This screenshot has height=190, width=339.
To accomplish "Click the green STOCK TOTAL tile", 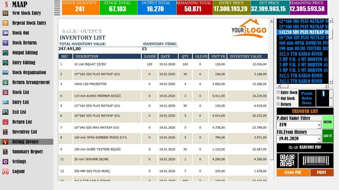I will pos(118,8).
